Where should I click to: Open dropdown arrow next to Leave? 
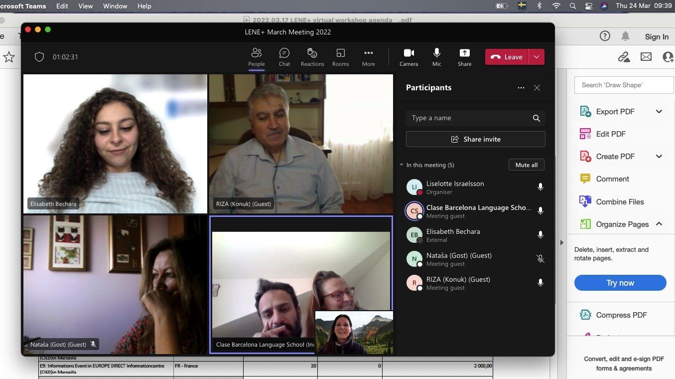pos(537,57)
